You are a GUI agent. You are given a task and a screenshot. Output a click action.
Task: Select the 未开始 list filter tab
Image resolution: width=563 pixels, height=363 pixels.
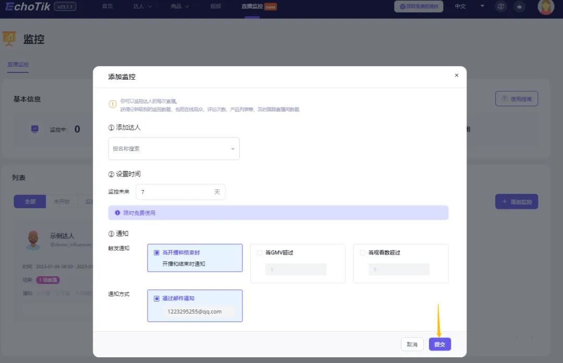click(x=62, y=202)
